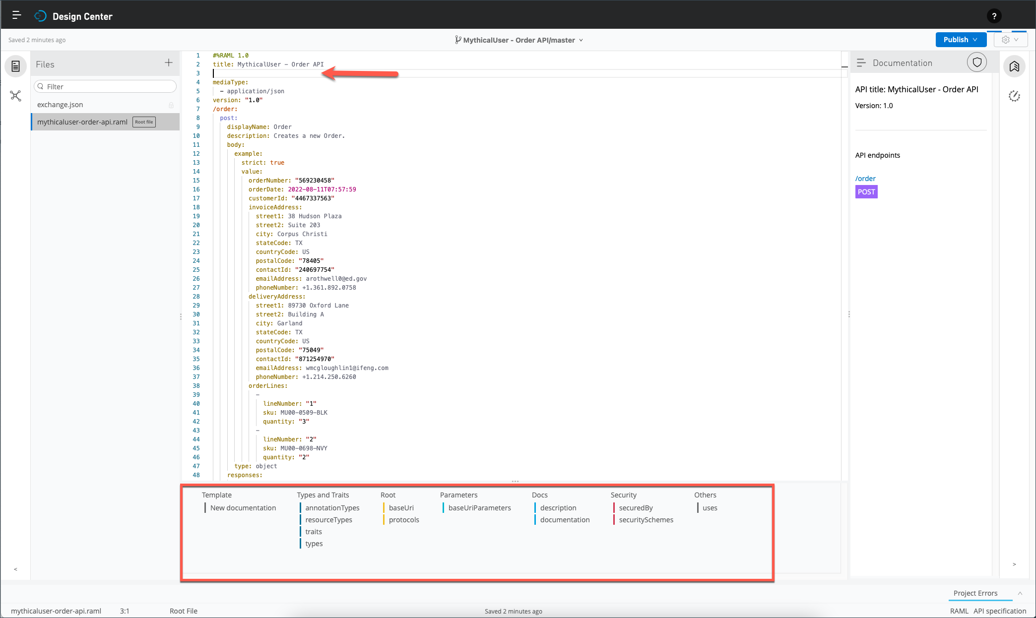Click the shelf panel resize handle dots
The width and height of the screenshot is (1036, 618).
tap(516, 482)
